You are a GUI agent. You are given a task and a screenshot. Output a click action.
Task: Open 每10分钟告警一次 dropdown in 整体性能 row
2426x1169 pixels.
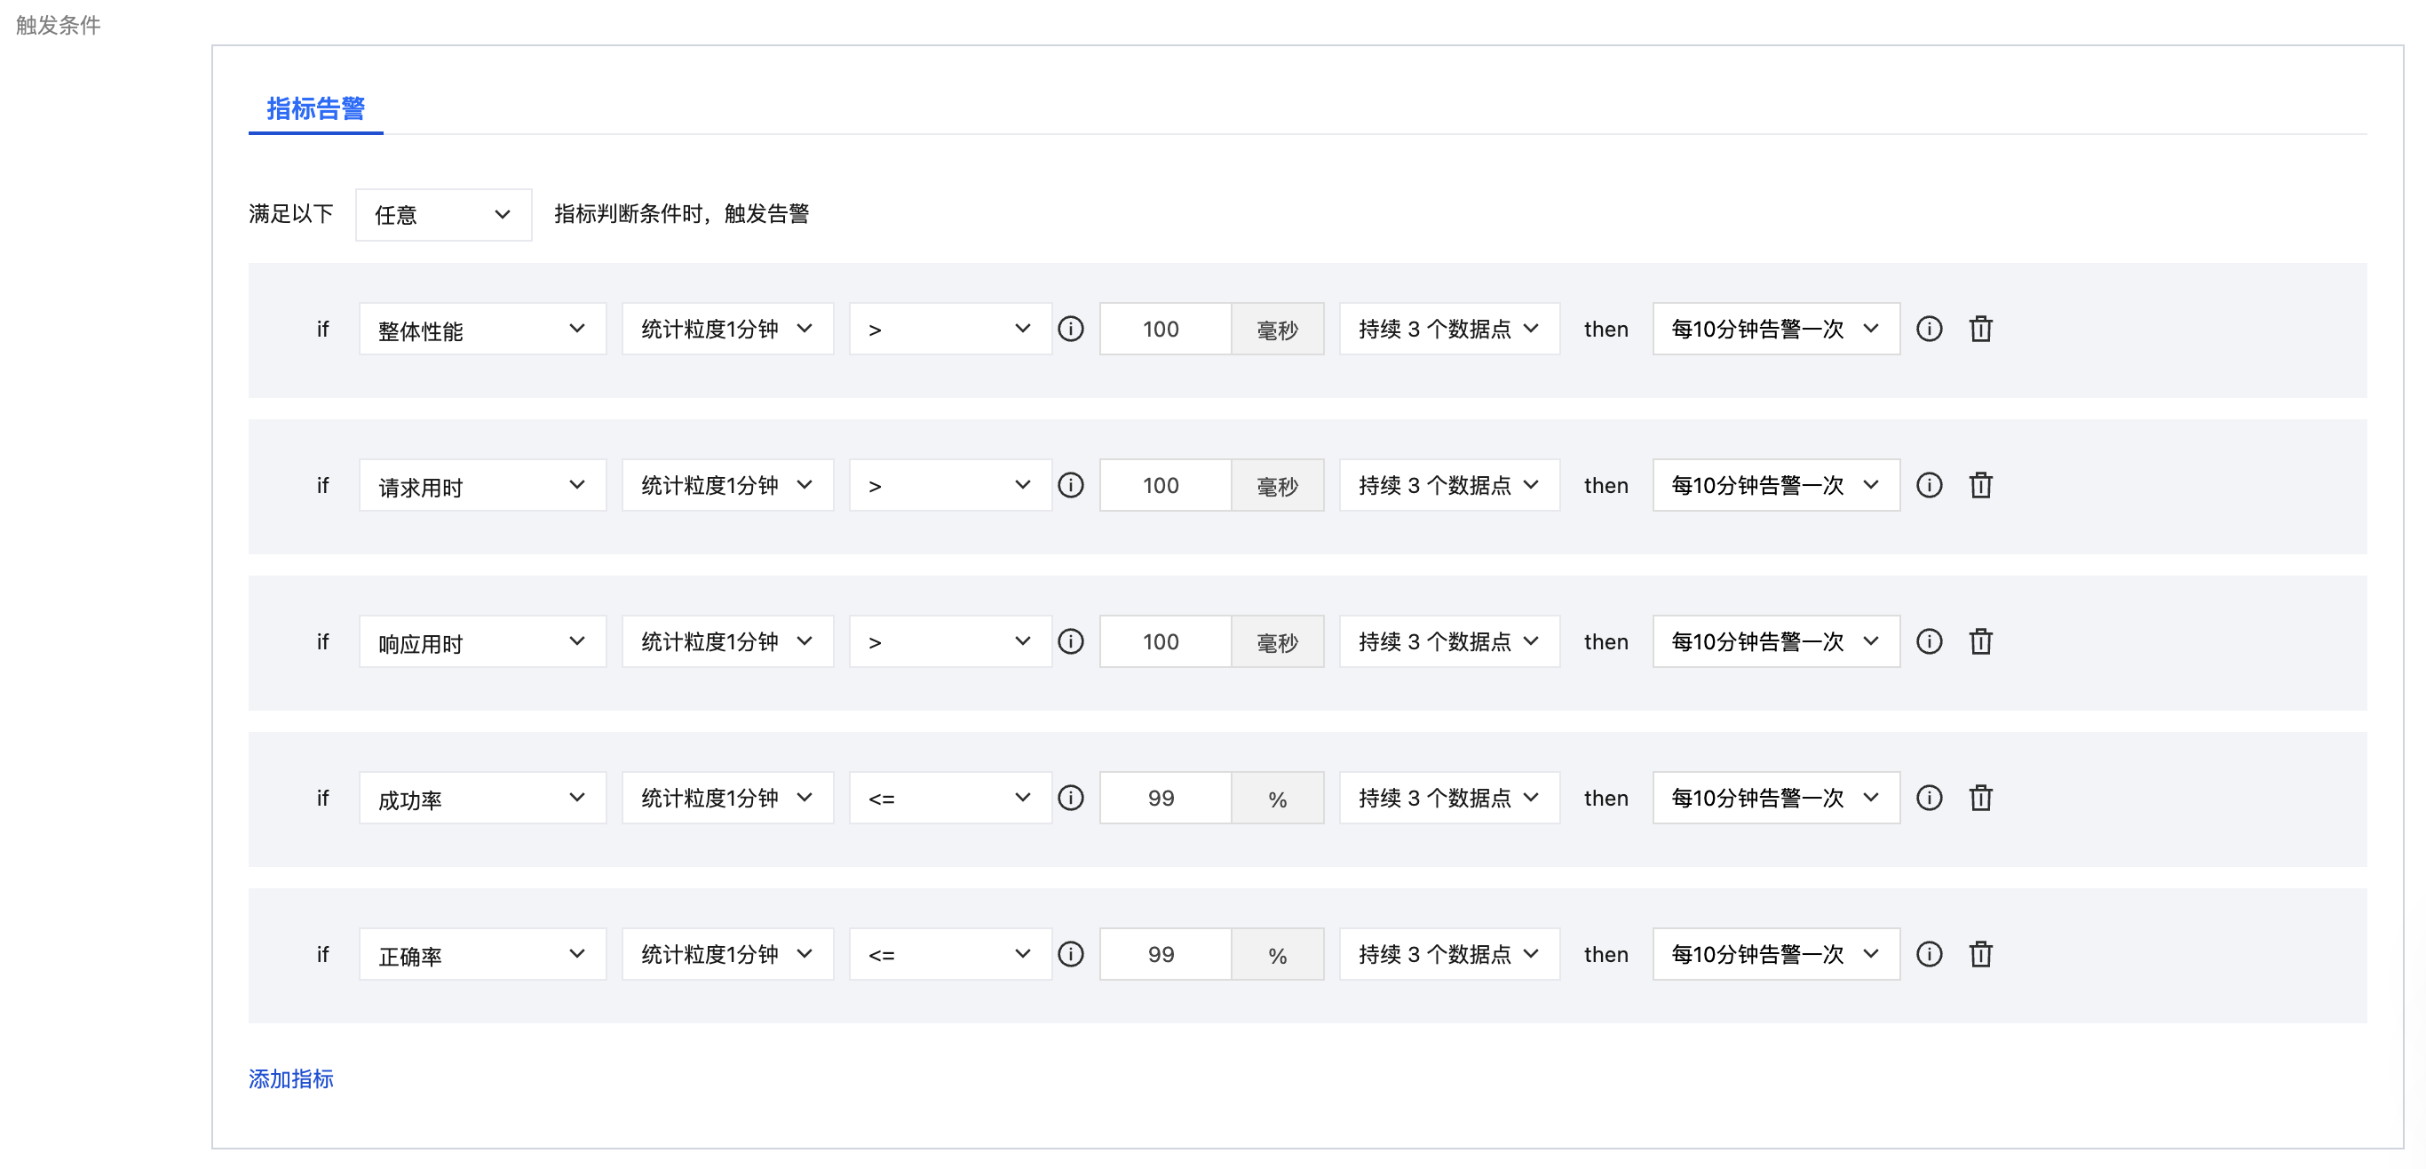click(1776, 329)
